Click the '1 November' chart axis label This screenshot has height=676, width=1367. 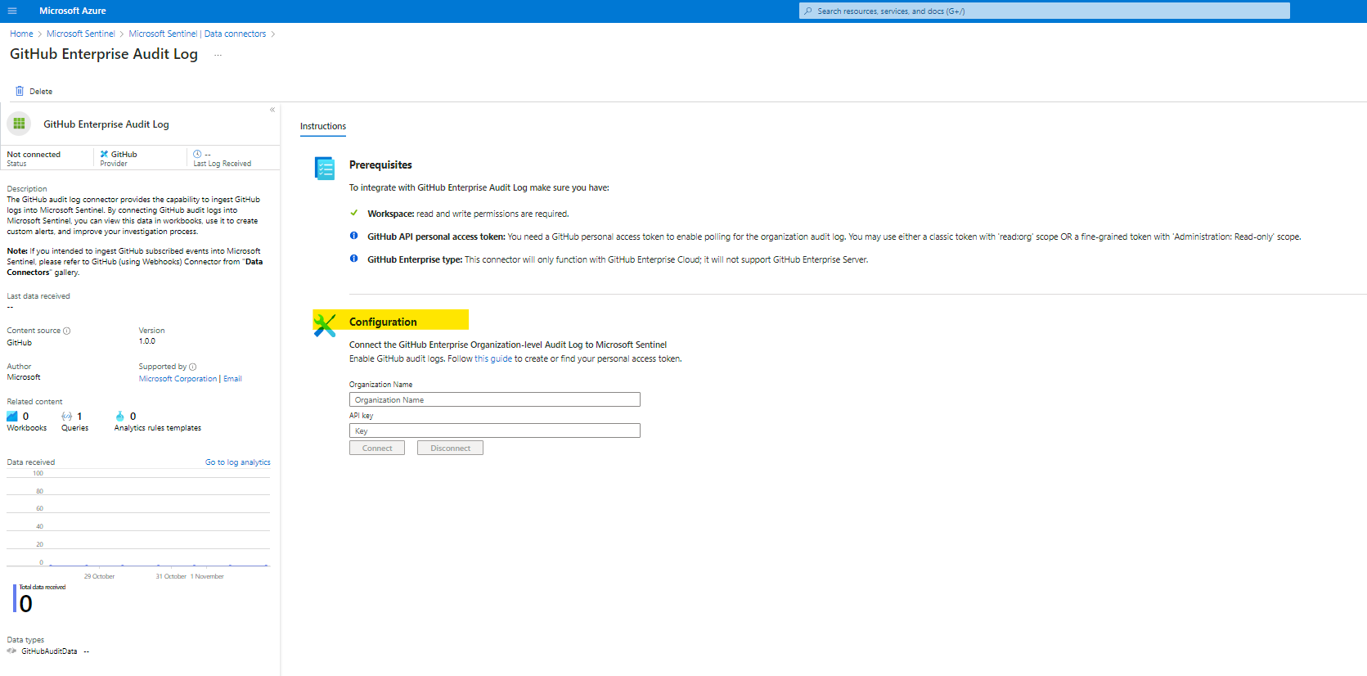(x=207, y=576)
